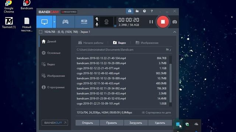Switch to Изображения tab in Home

point(147,43)
